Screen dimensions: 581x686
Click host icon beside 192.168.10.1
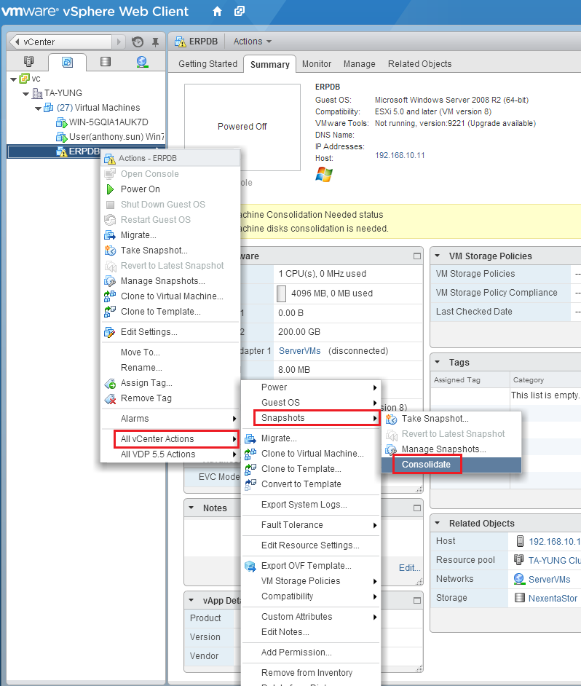[x=520, y=541]
